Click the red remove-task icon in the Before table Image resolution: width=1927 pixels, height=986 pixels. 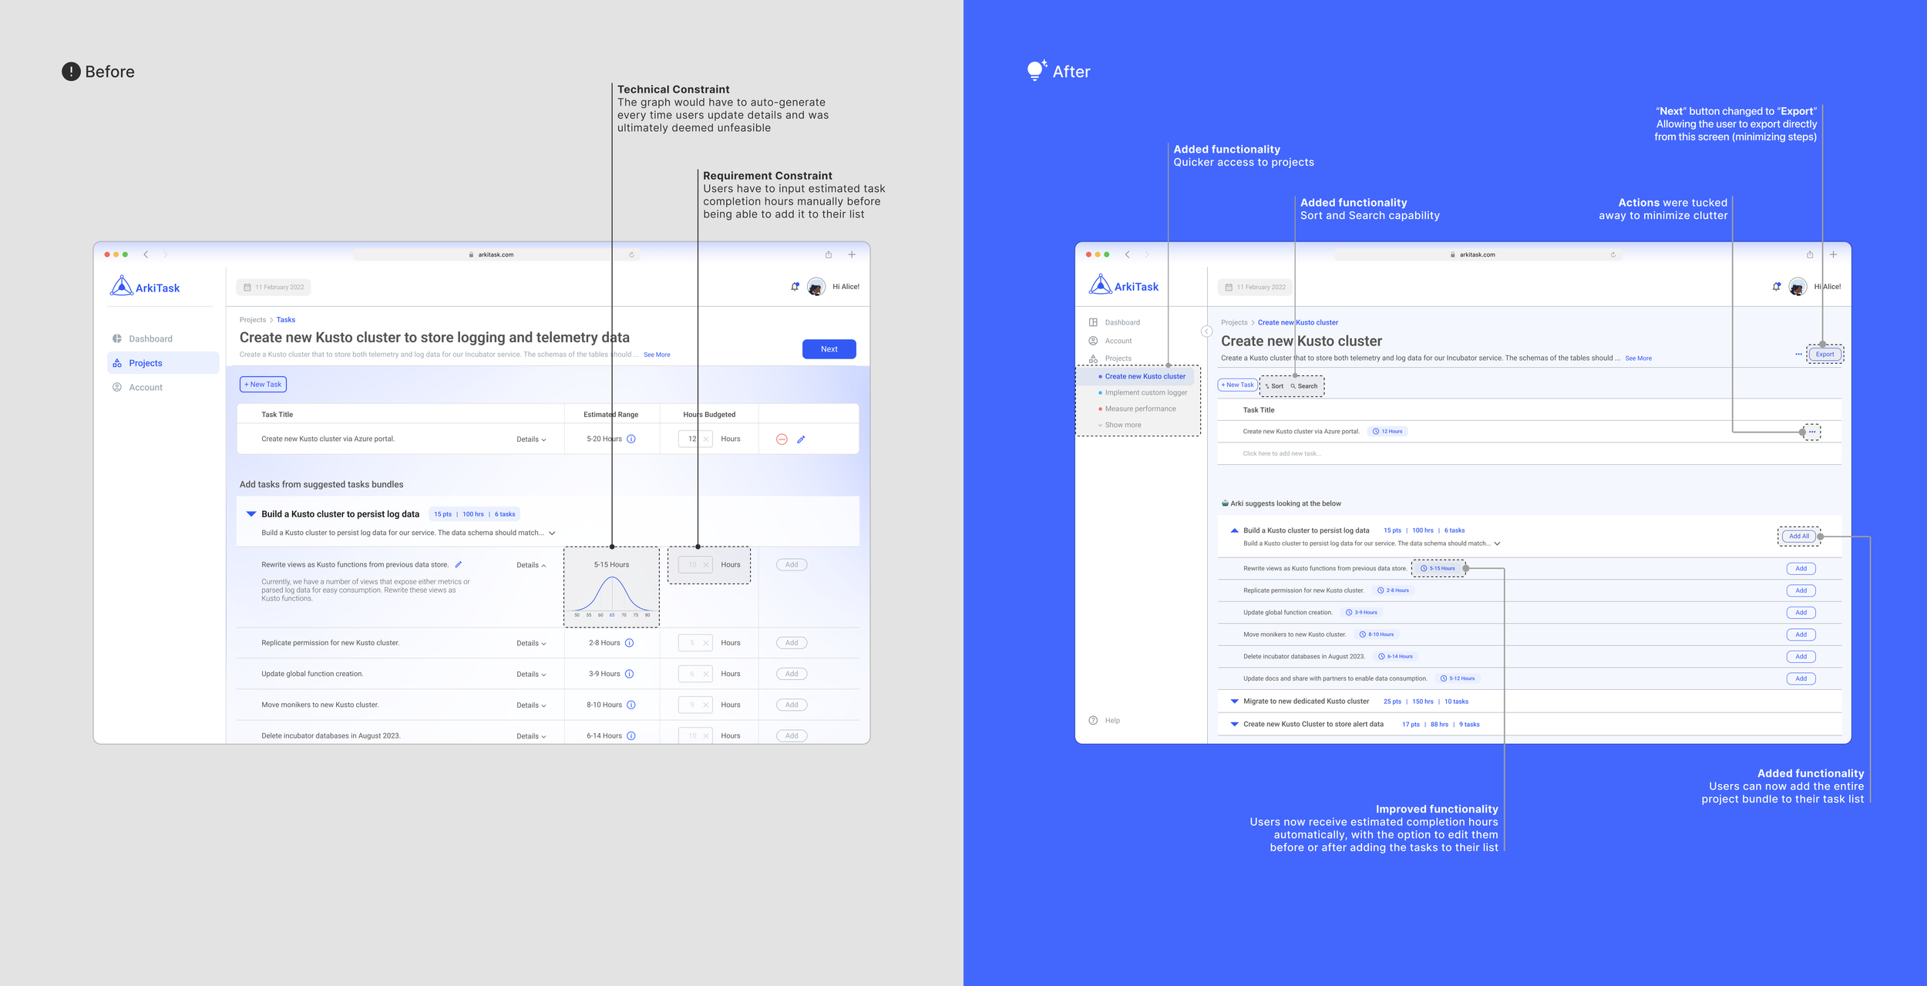point(781,439)
